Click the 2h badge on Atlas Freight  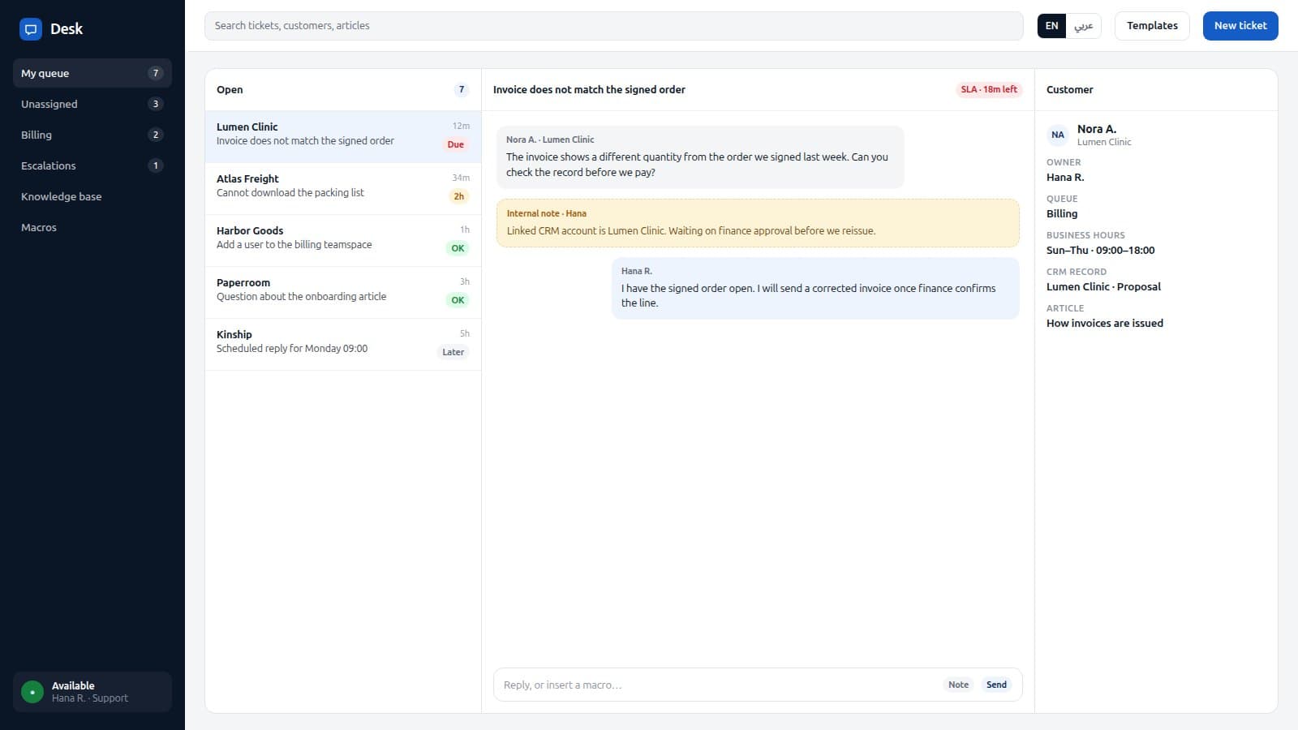tap(459, 196)
